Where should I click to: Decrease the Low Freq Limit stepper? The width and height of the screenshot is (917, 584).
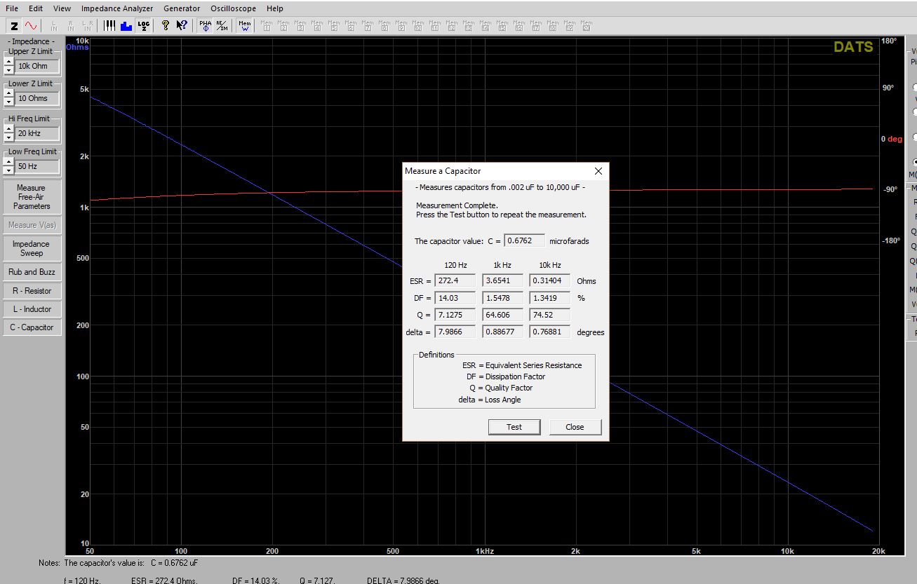pyautogui.click(x=8, y=170)
